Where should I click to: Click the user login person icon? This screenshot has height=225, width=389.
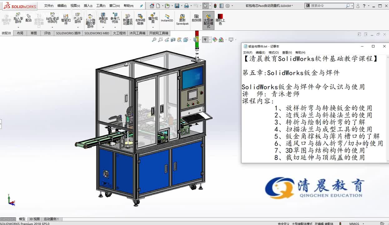pyautogui.click(x=358, y=6)
